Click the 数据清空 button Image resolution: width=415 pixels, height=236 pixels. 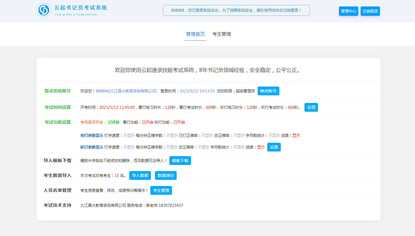pyautogui.click(x=166, y=175)
